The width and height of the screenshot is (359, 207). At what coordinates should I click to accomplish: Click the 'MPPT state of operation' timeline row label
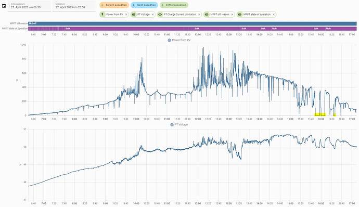15,29
